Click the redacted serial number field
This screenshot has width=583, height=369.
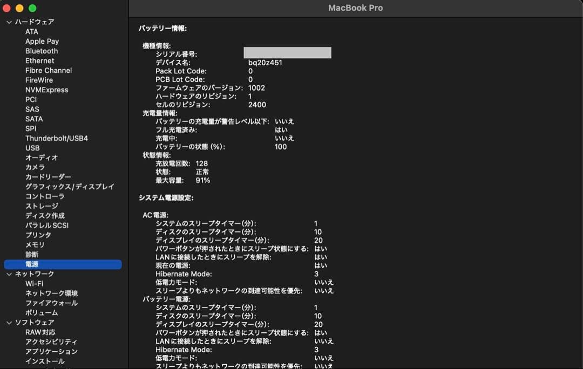coord(287,52)
